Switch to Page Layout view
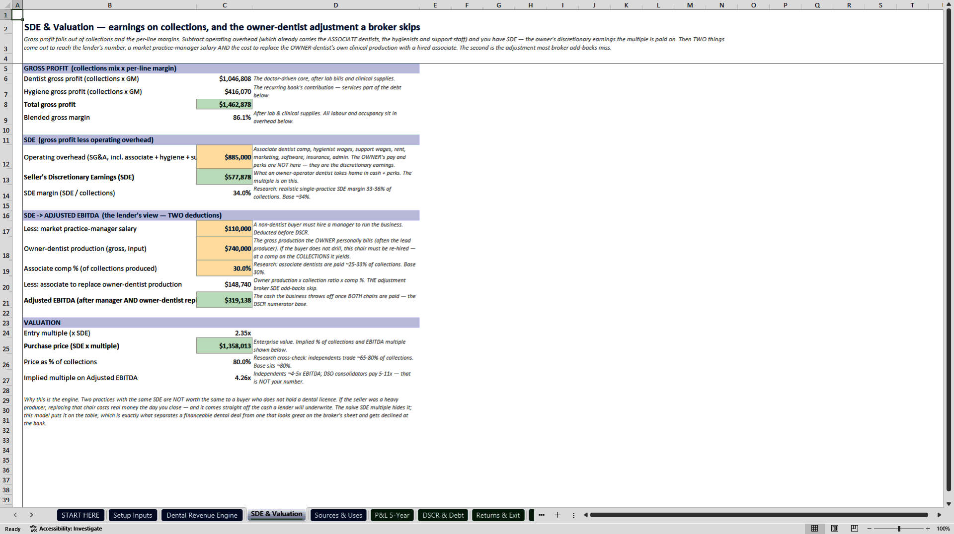The image size is (954, 534). (834, 529)
